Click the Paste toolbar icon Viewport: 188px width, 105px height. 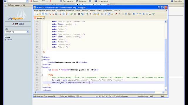coord(67,14)
